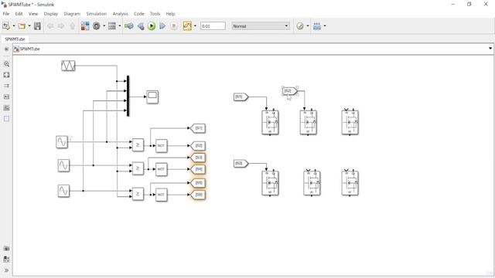Select the MOSFET block wired to From S1
Image resolution: width=495 pixels, height=278 pixels.
(x=270, y=122)
